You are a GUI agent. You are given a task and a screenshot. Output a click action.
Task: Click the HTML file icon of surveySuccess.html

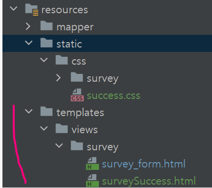[x=93, y=181]
